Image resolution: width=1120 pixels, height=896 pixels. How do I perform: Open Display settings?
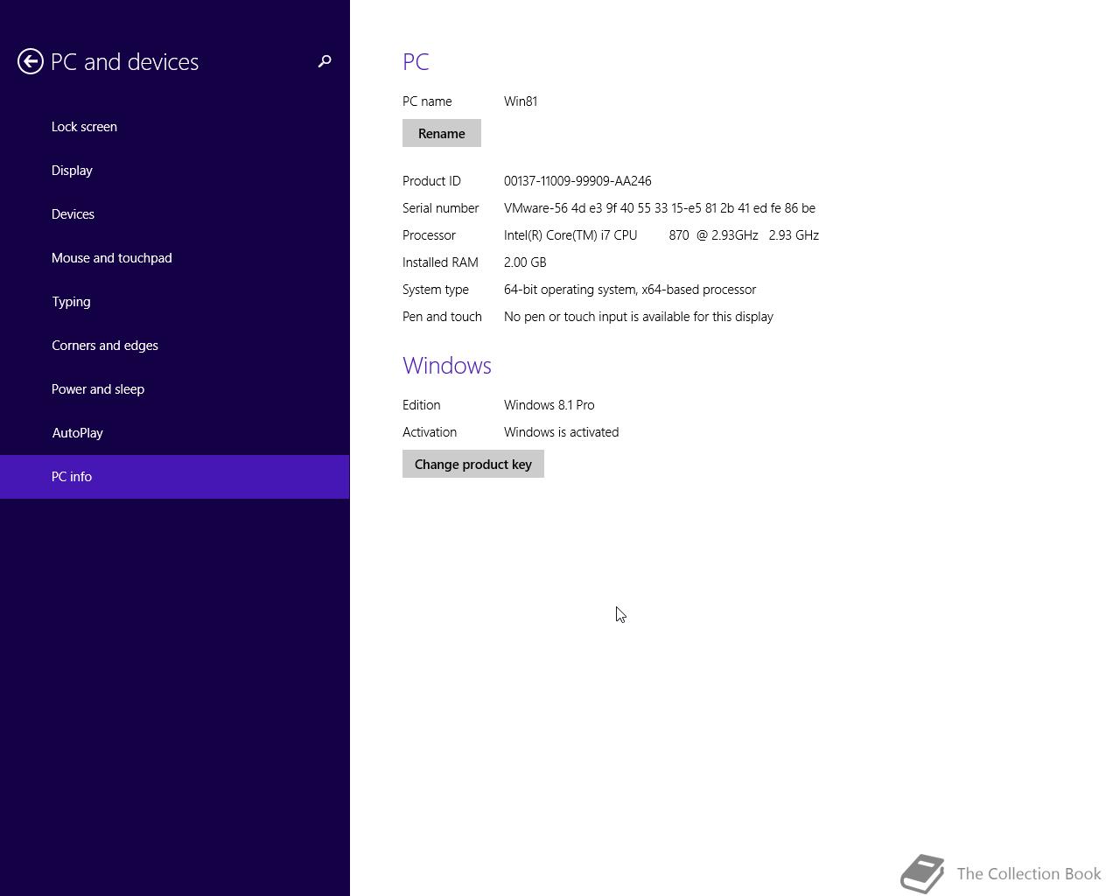(x=175, y=171)
